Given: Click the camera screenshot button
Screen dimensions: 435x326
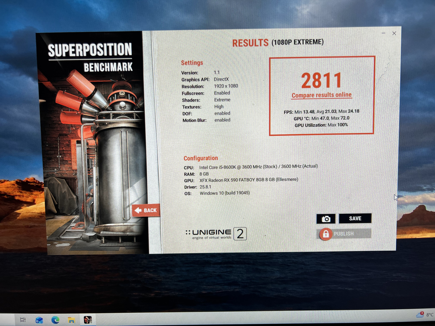Looking at the screenshot, I should coord(326,219).
